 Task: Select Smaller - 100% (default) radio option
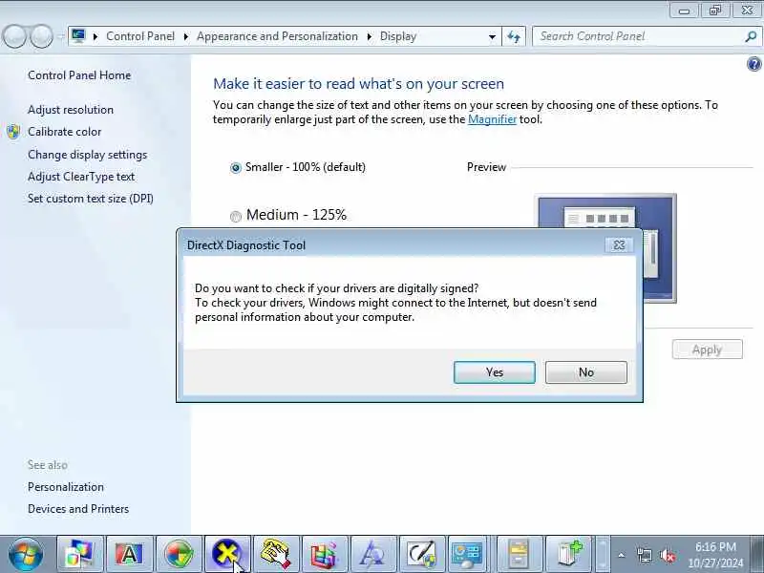pos(235,168)
